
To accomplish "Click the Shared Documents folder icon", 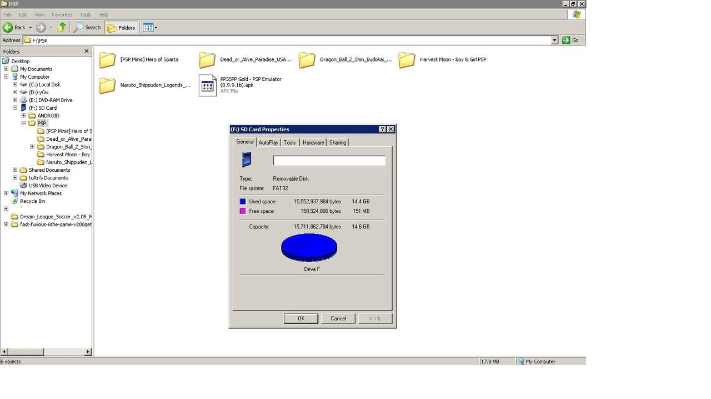I will click(23, 170).
